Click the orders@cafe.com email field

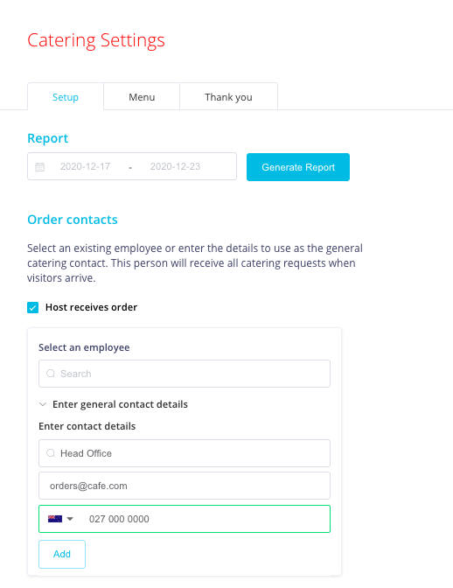click(185, 486)
